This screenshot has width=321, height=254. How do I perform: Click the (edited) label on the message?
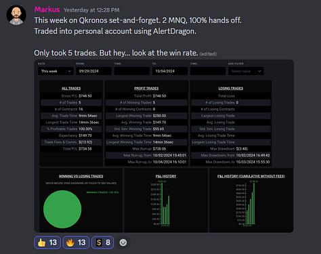click(x=208, y=54)
